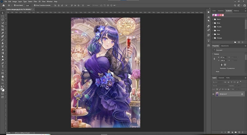
Task: Pick the Hand tool
Action: (x=2, y=76)
